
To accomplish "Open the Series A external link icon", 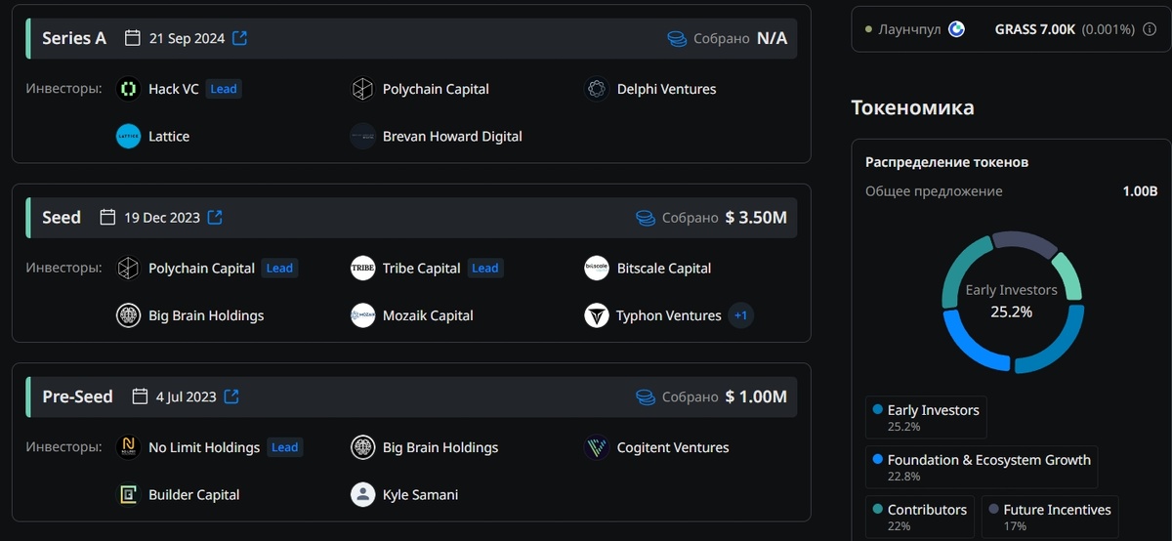I will [x=239, y=39].
